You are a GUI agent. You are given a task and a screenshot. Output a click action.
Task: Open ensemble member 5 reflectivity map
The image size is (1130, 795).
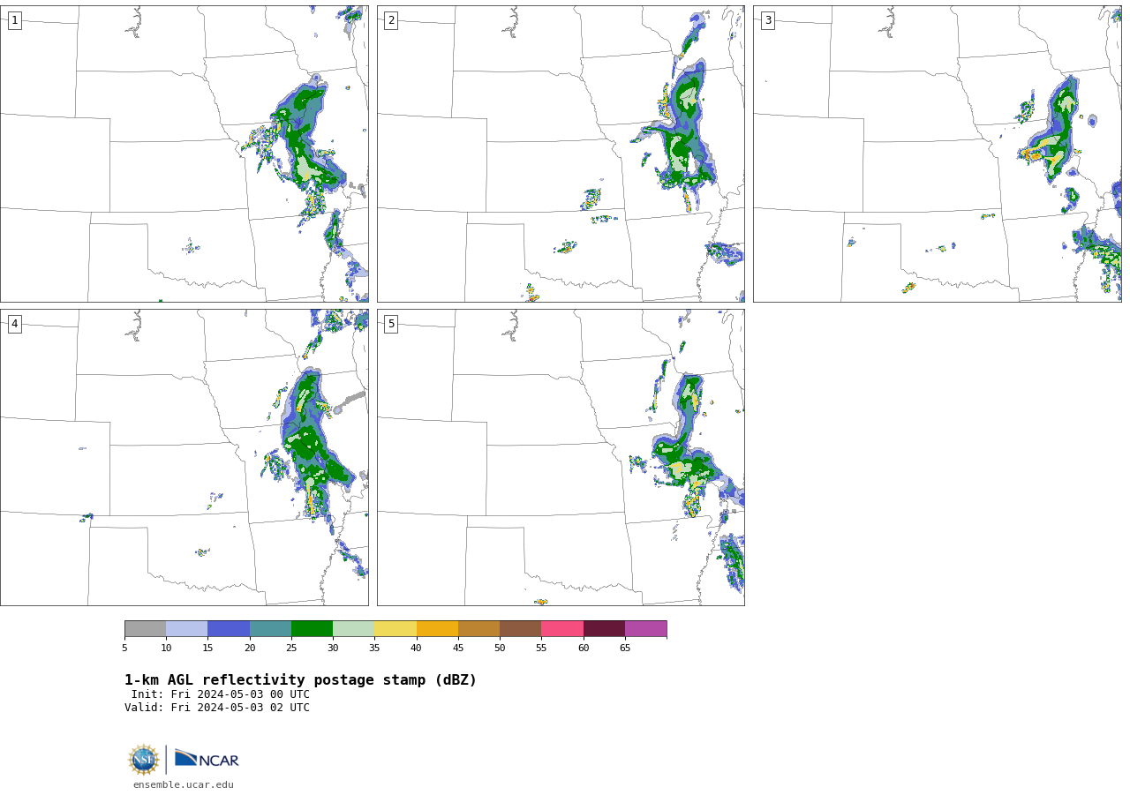coord(561,457)
